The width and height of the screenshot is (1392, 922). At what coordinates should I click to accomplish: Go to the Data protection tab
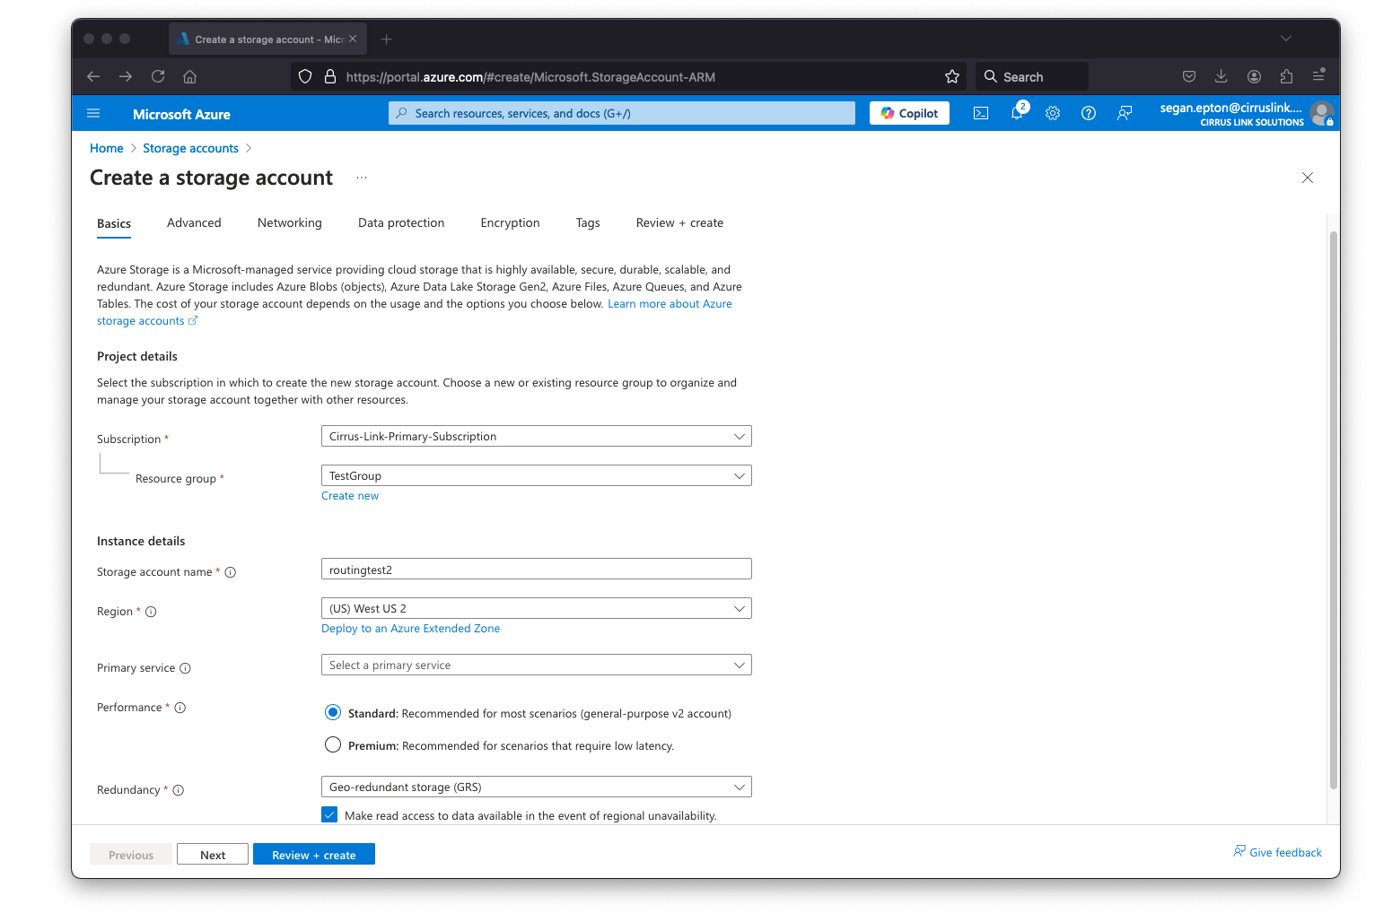tap(400, 223)
